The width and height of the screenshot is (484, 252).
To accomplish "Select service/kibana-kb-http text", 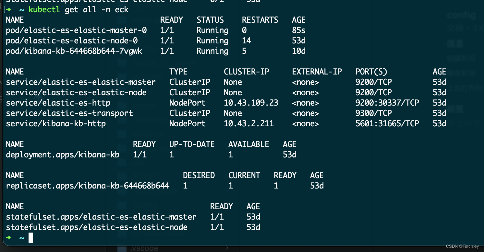I will 56,124.
